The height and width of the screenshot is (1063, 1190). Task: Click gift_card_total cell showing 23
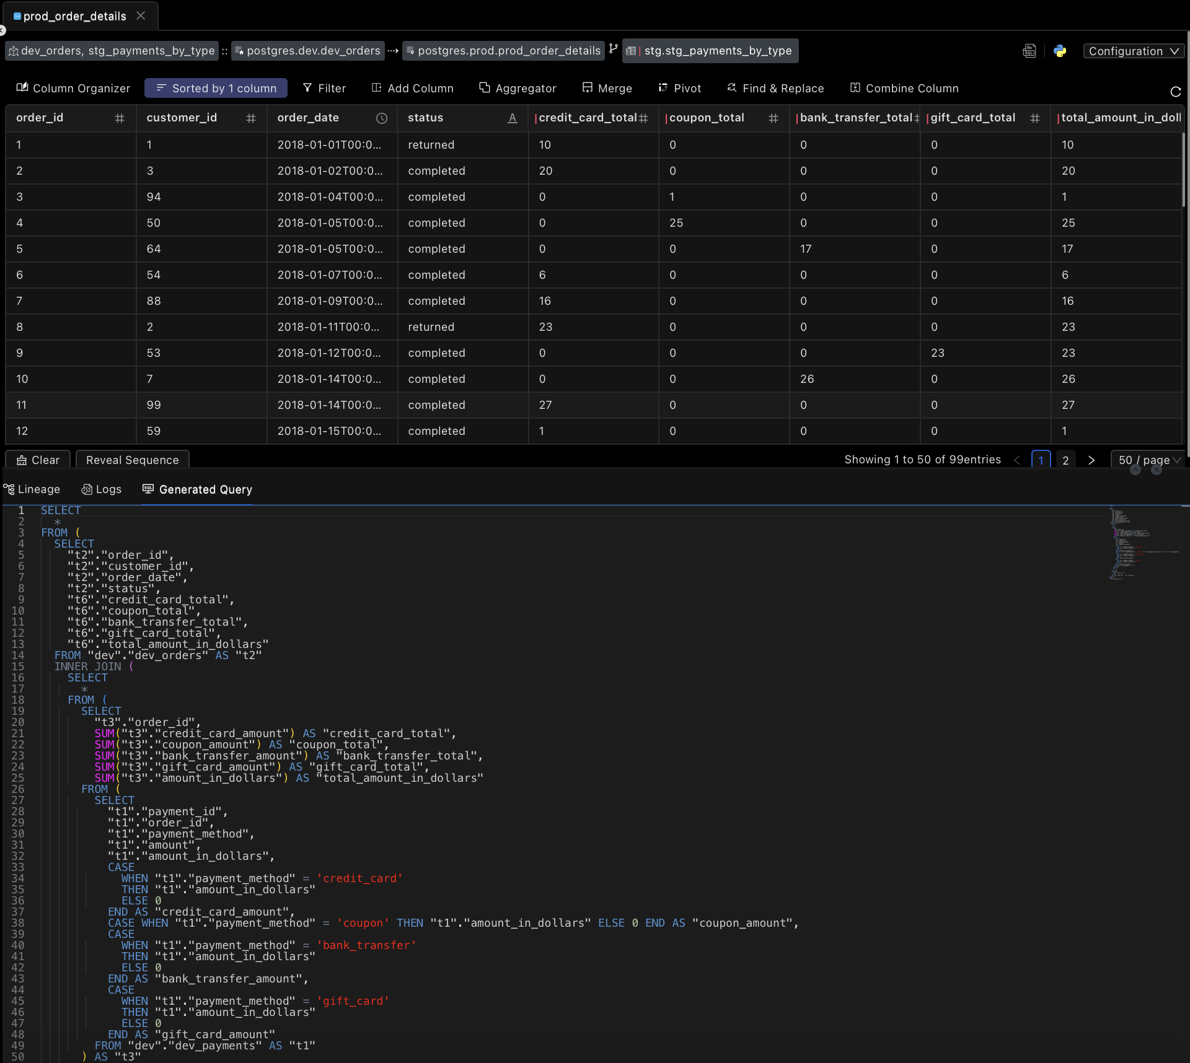986,352
